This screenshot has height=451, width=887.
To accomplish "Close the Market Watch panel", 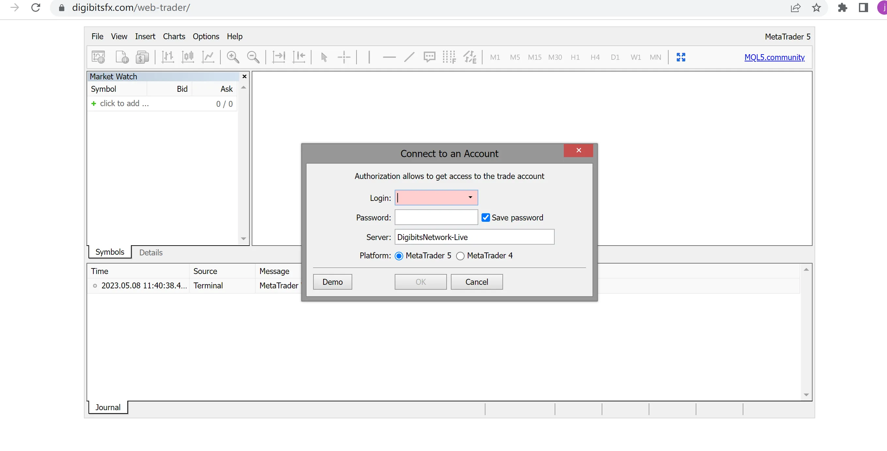I will pos(245,76).
